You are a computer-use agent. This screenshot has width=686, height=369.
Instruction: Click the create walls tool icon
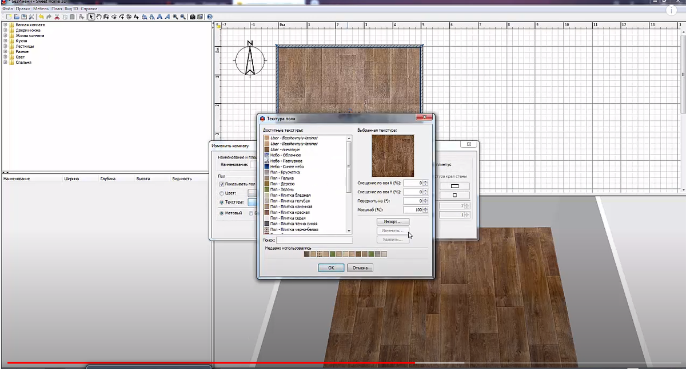click(106, 17)
